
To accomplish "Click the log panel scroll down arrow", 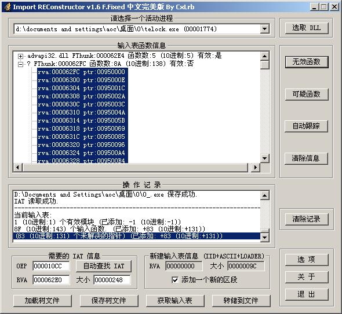I will 265,238.
